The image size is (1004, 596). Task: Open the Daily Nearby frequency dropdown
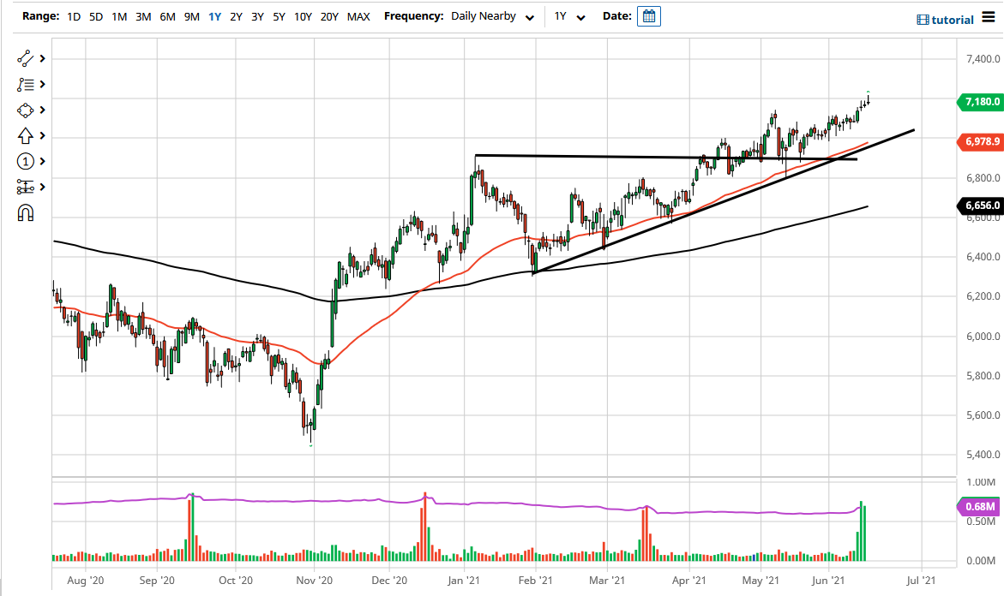(493, 15)
